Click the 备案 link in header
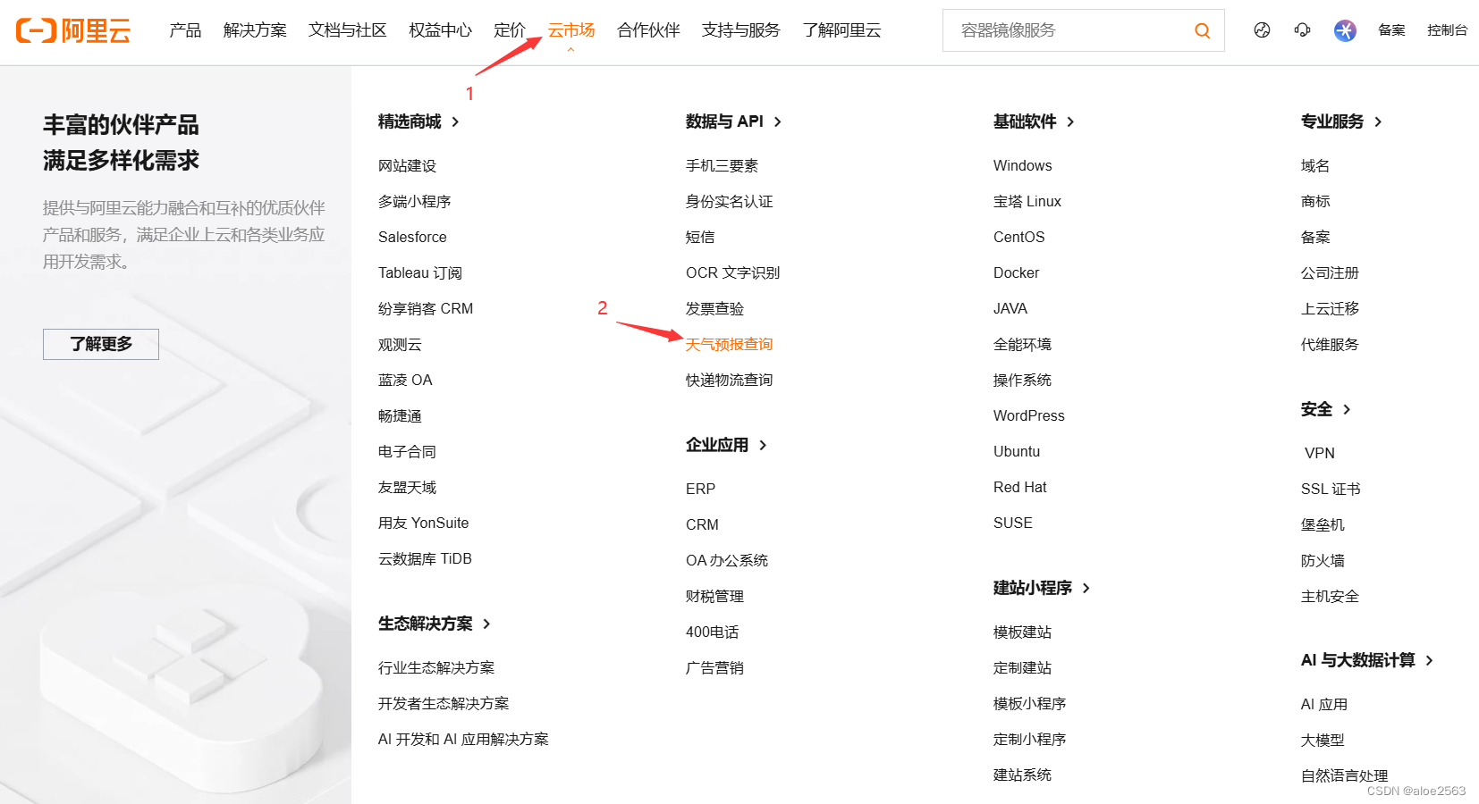Screen dimensions: 1479x804 click(1391, 30)
